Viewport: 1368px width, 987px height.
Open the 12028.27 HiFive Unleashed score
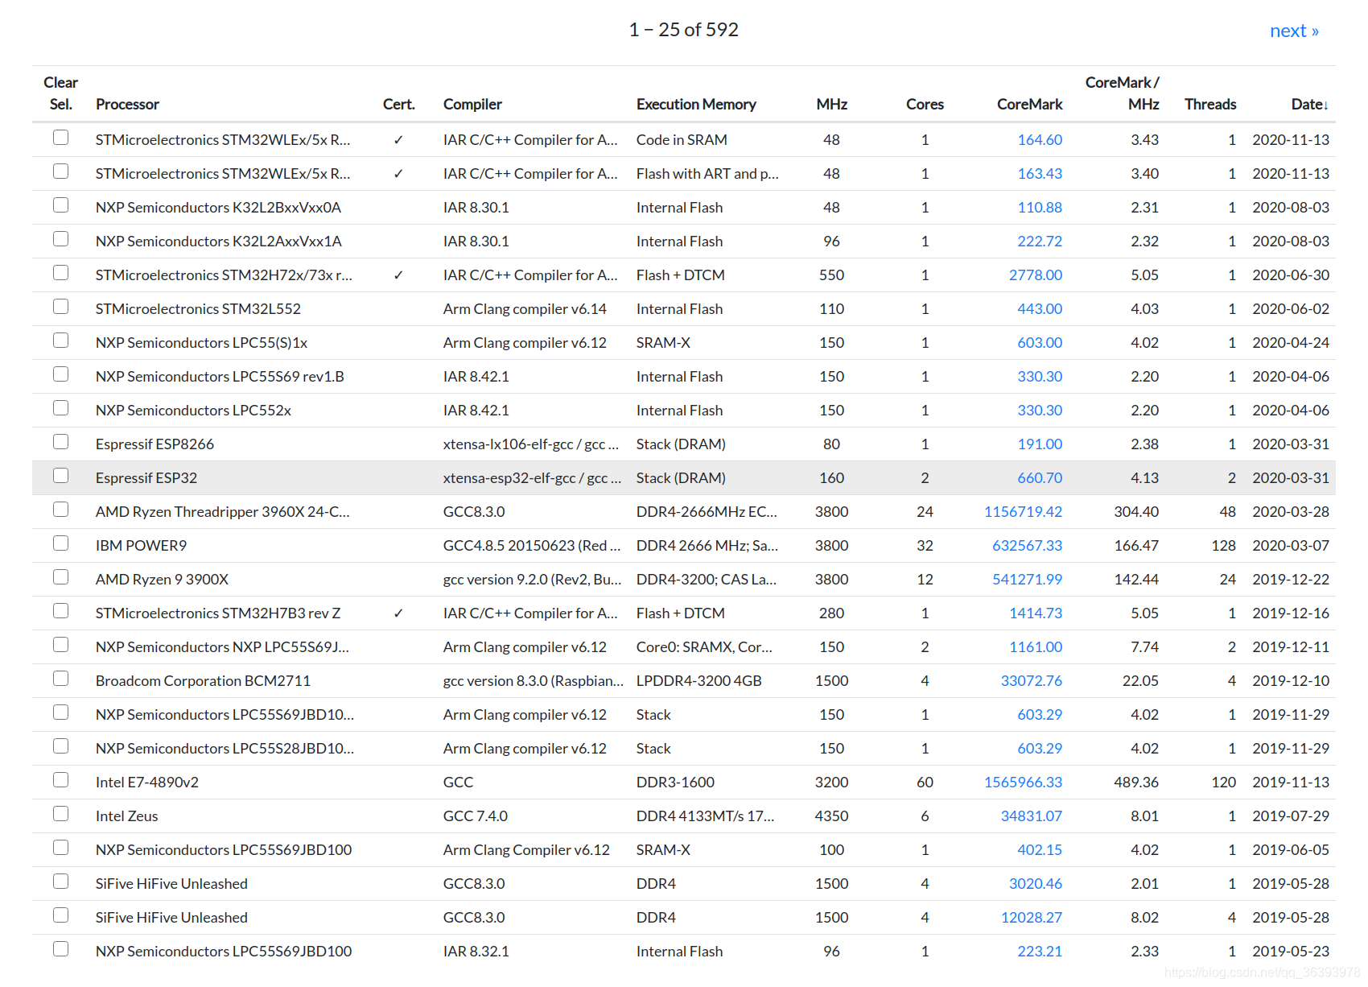coord(1032,917)
